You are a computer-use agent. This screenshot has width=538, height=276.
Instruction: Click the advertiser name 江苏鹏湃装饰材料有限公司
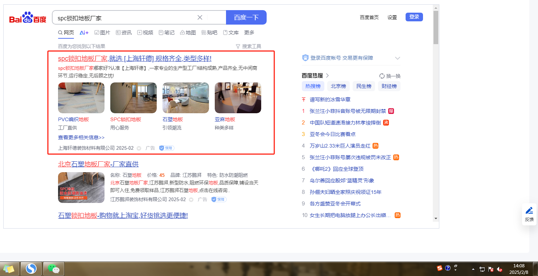tap(139, 200)
